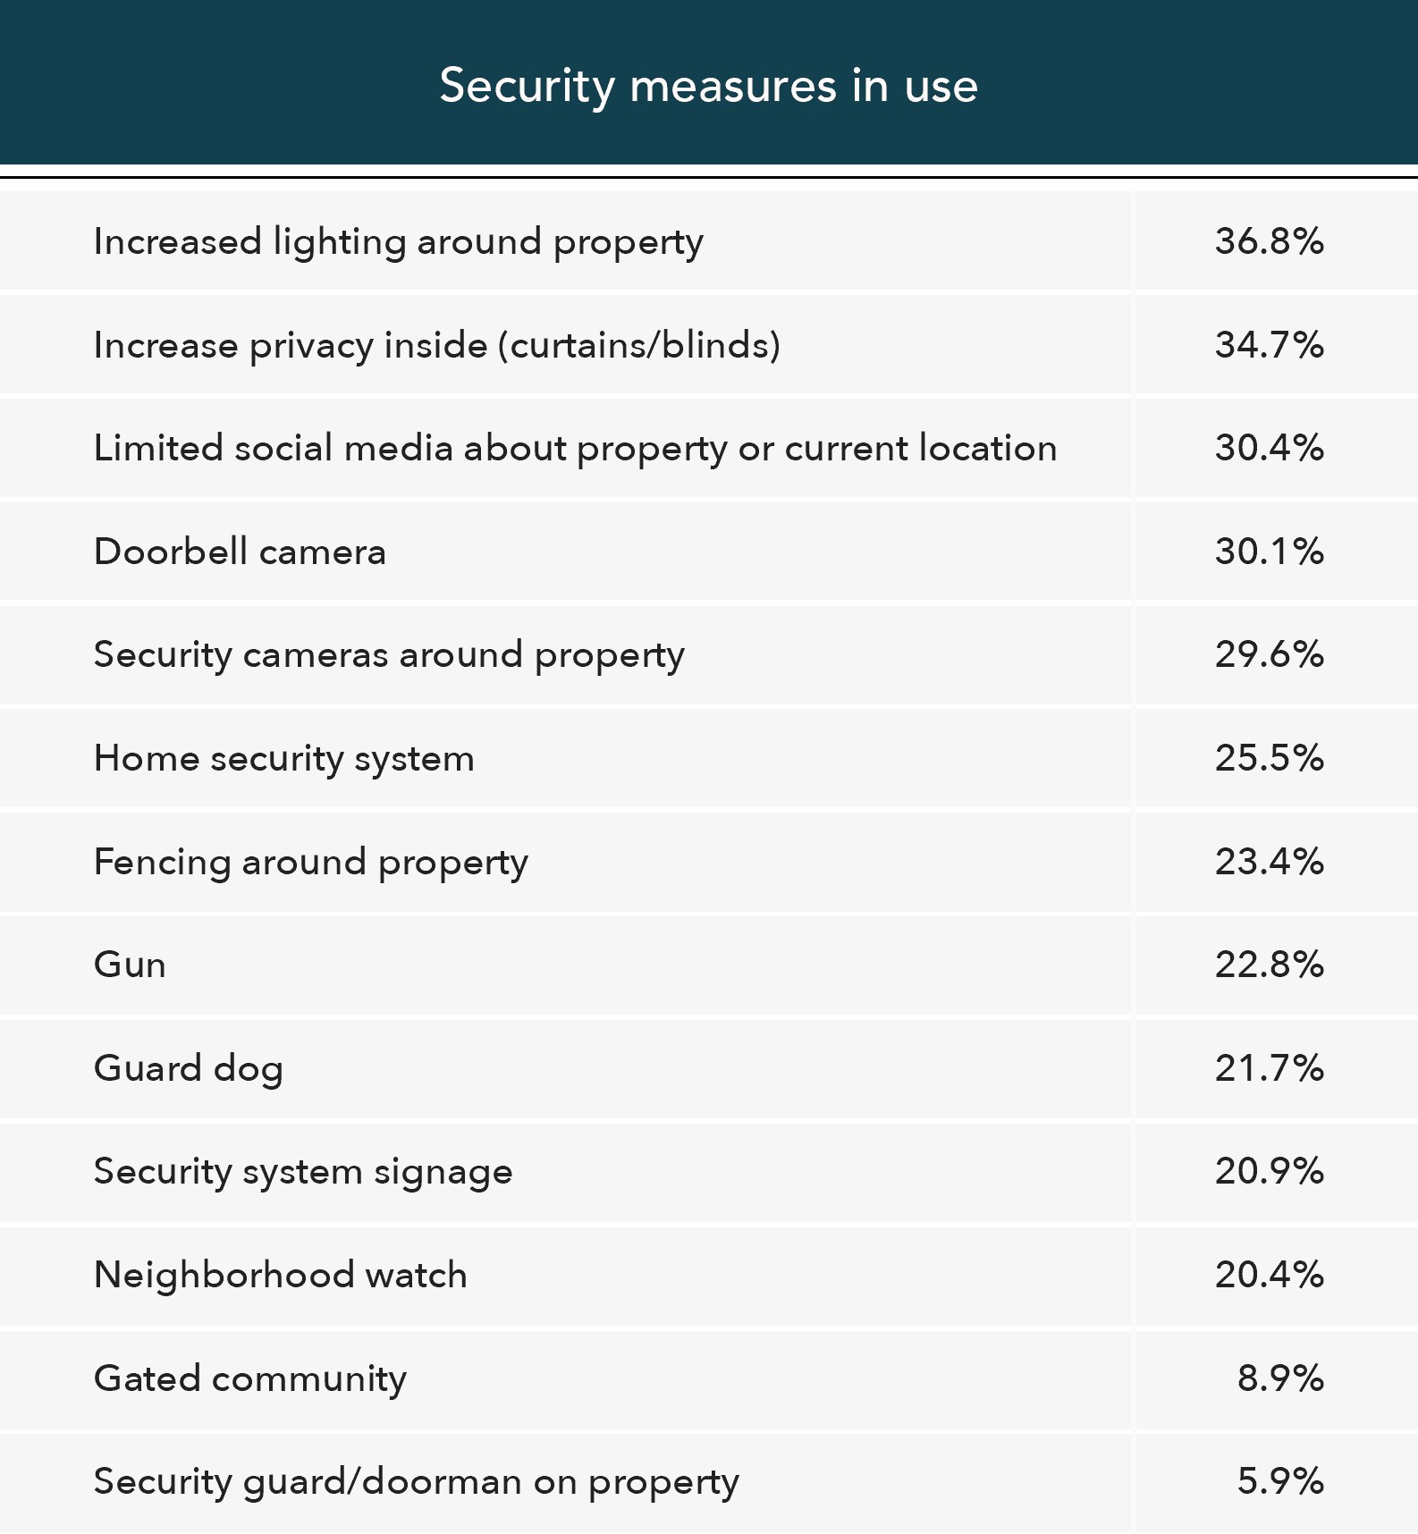Viewport: 1418px width, 1534px height.
Task: Select the 'Doorbell camera' row label
Action: point(240,552)
